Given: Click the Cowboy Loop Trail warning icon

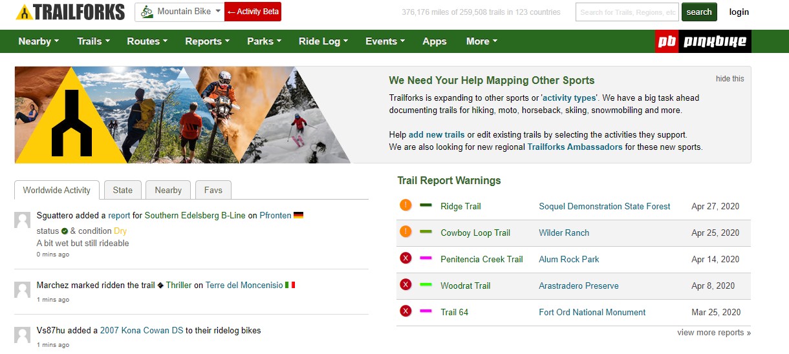Looking at the screenshot, I should coord(405,232).
